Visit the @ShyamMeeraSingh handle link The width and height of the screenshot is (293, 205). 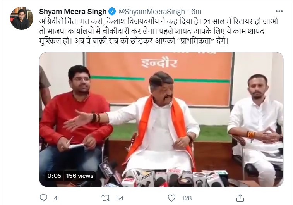pyautogui.click(x=152, y=12)
